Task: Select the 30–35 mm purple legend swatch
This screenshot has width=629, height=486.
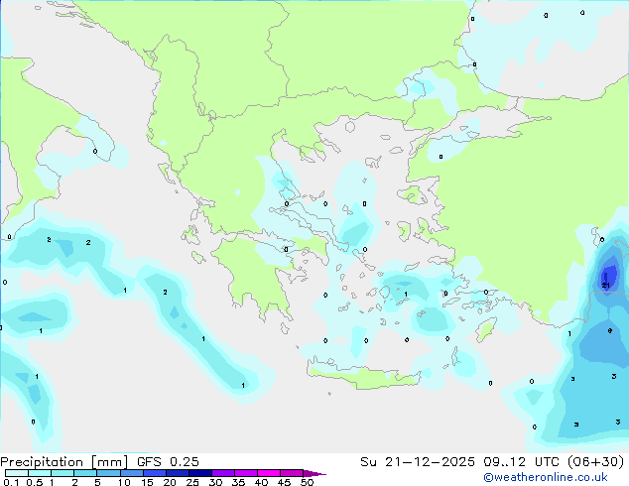Action: tap(222, 473)
